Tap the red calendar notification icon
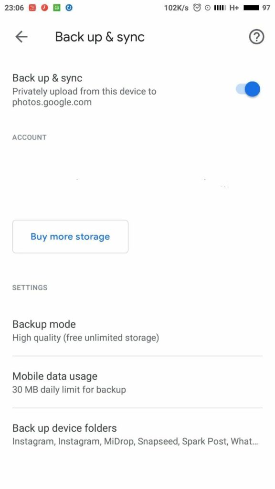Image resolution: width=275 pixels, height=489 pixels. tap(32, 8)
